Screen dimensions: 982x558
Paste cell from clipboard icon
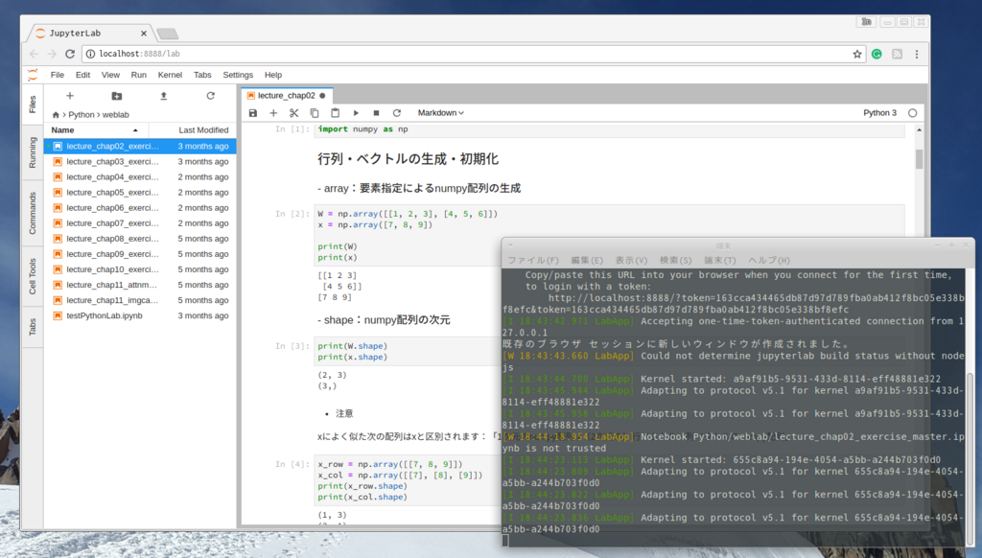click(335, 113)
